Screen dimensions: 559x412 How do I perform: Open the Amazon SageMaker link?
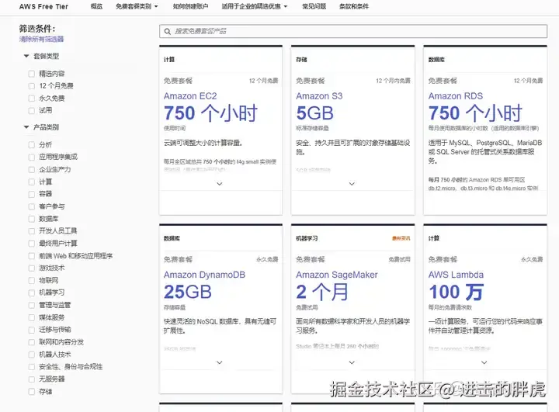point(336,275)
